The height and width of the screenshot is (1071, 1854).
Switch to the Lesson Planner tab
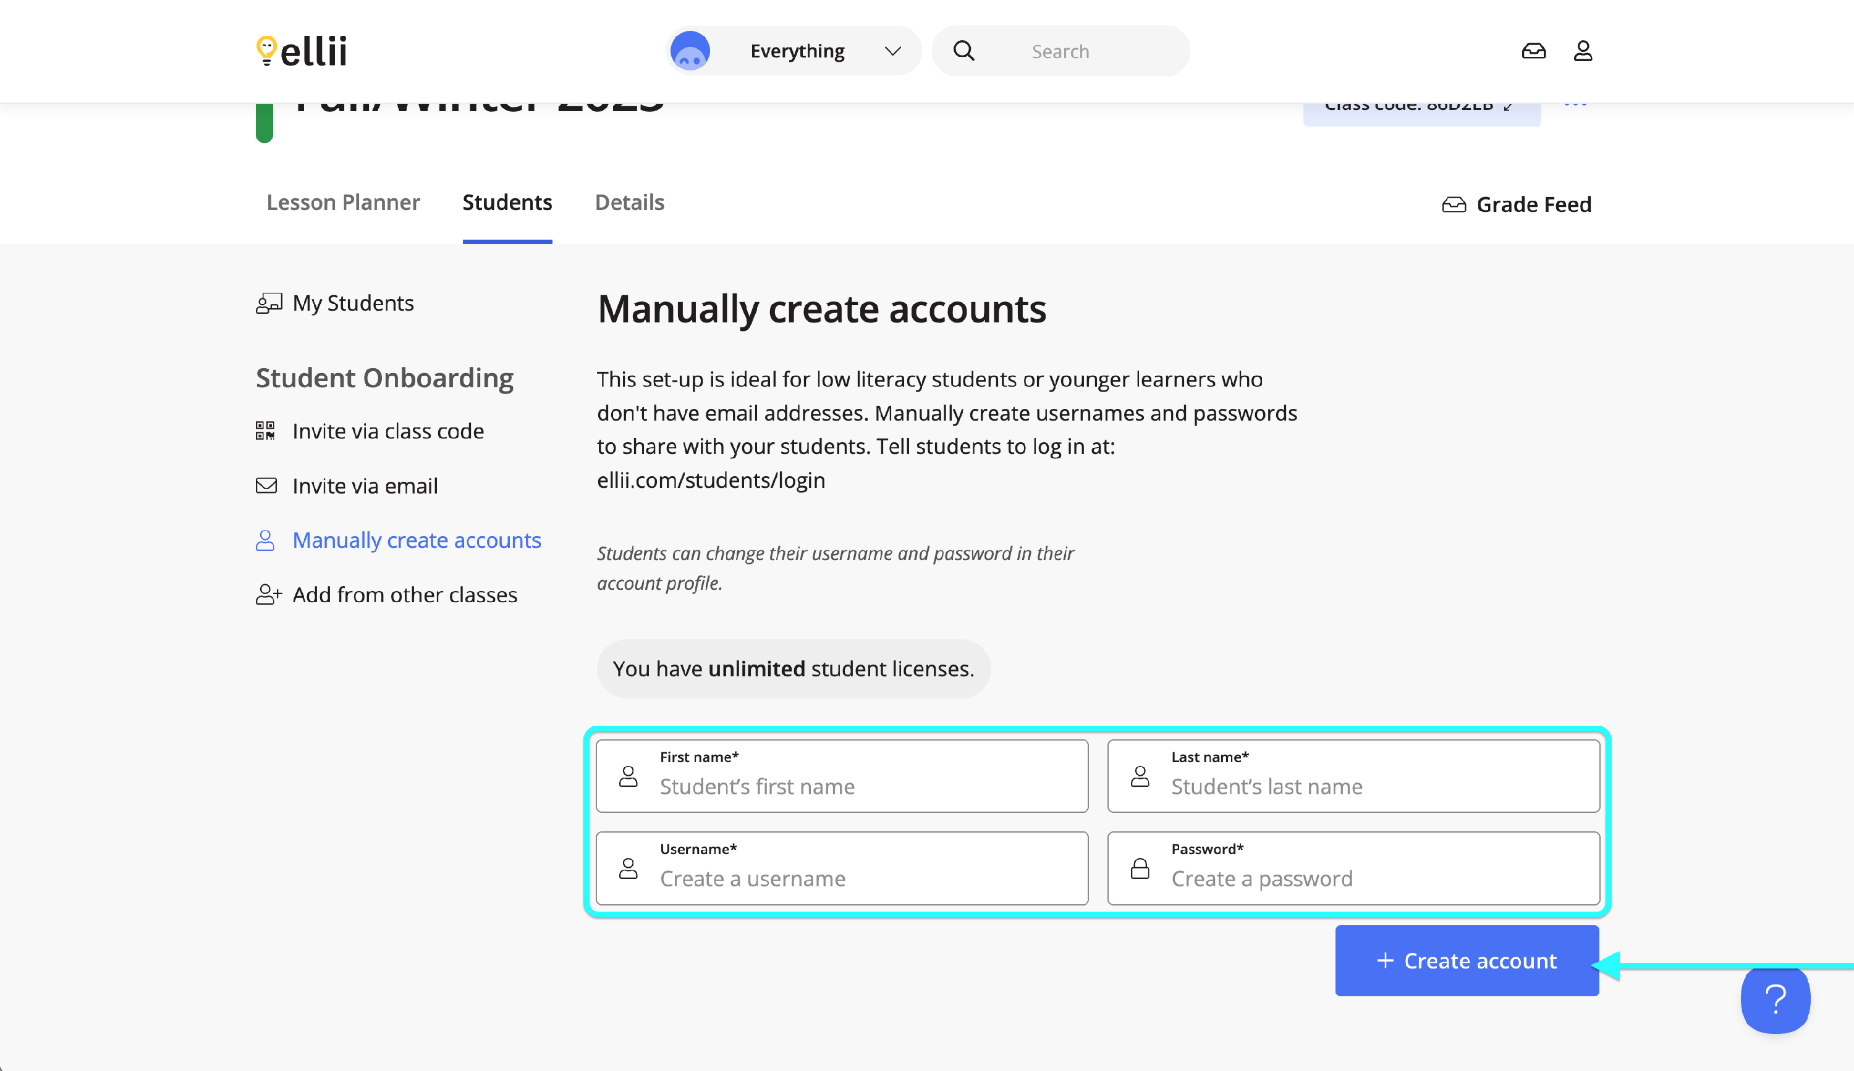(343, 202)
